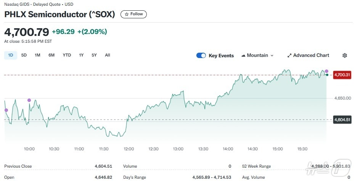
Task: Follow the PHLX Semiconductor index
Action: (x=133, y=14)
